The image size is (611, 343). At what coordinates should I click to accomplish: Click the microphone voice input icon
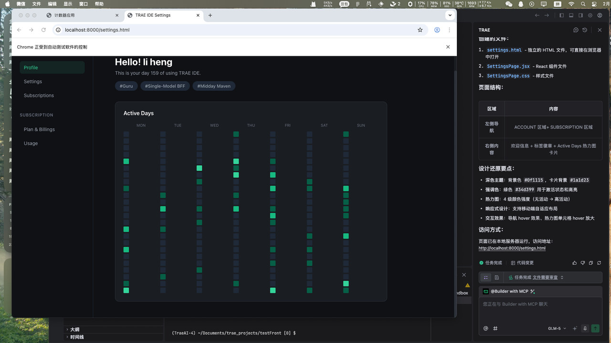(x=585, y=328)
